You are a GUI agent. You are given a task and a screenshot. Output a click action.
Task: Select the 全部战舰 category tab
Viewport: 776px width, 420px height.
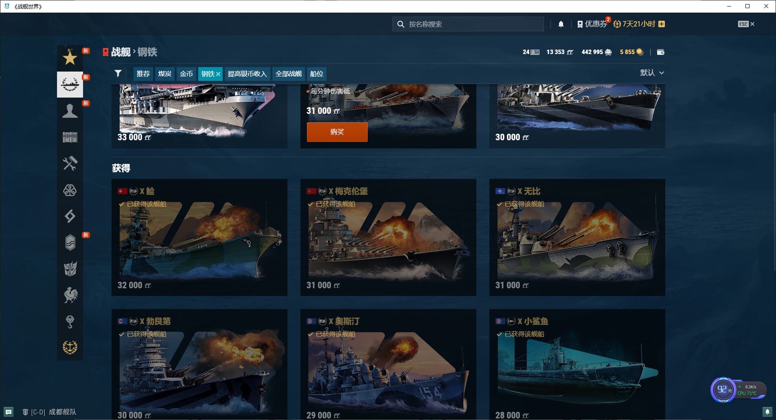(288, 74)
